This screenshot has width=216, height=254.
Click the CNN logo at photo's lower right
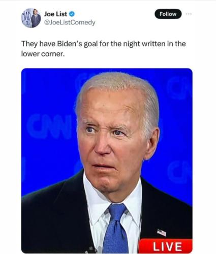179,172
